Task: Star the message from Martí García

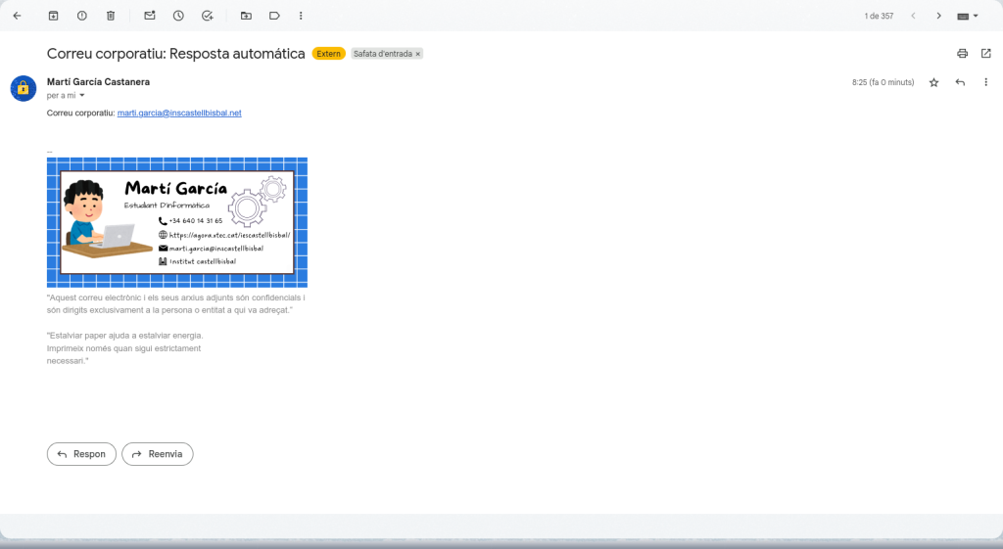Action: [933, 83]
